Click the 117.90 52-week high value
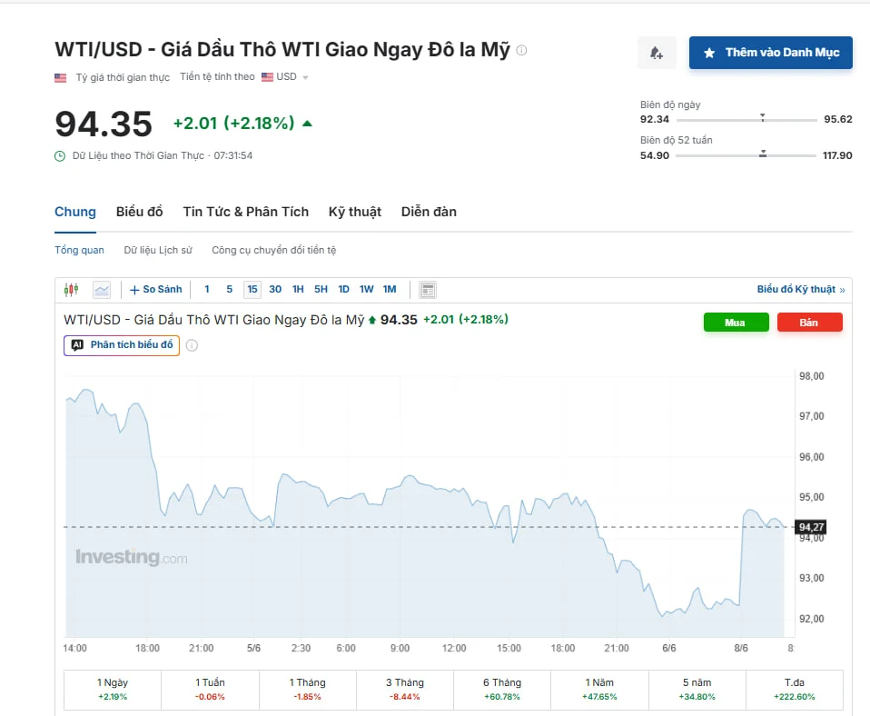 coord(837,155)
